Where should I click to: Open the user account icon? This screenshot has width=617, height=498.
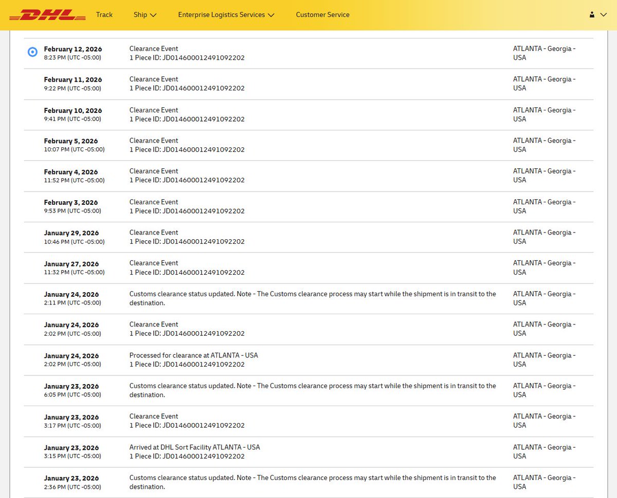point(592,15)
